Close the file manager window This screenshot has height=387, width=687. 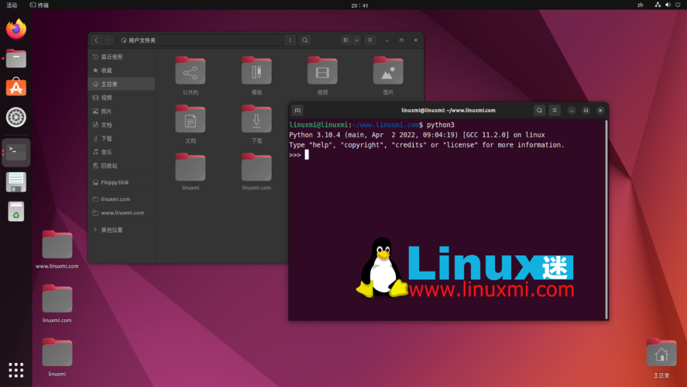click(x=416, y=40)
